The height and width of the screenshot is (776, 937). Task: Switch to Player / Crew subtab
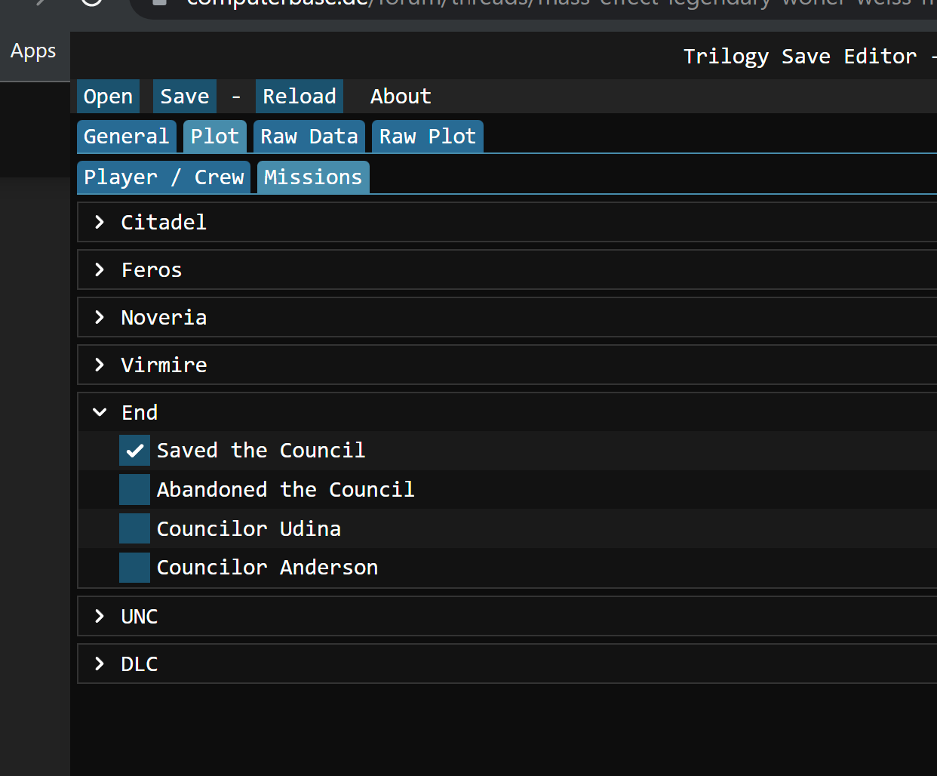point(164,177)
